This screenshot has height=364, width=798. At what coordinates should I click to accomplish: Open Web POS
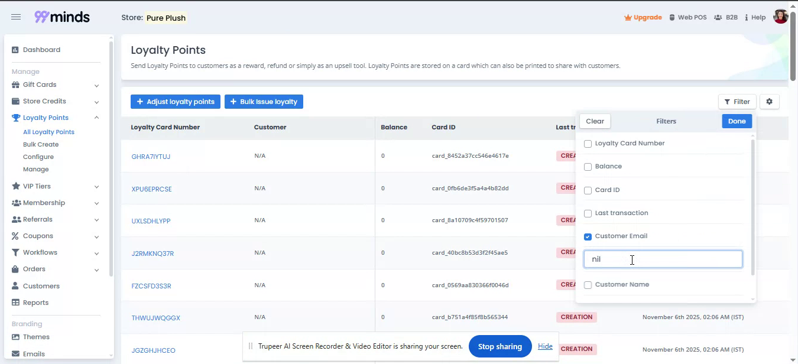click(687, 18)
